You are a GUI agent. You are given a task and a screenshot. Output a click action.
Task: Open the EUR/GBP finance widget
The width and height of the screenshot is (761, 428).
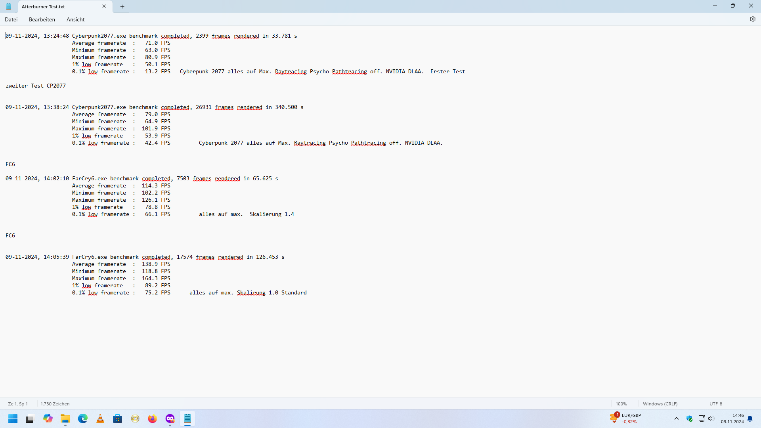pos(626,418)
